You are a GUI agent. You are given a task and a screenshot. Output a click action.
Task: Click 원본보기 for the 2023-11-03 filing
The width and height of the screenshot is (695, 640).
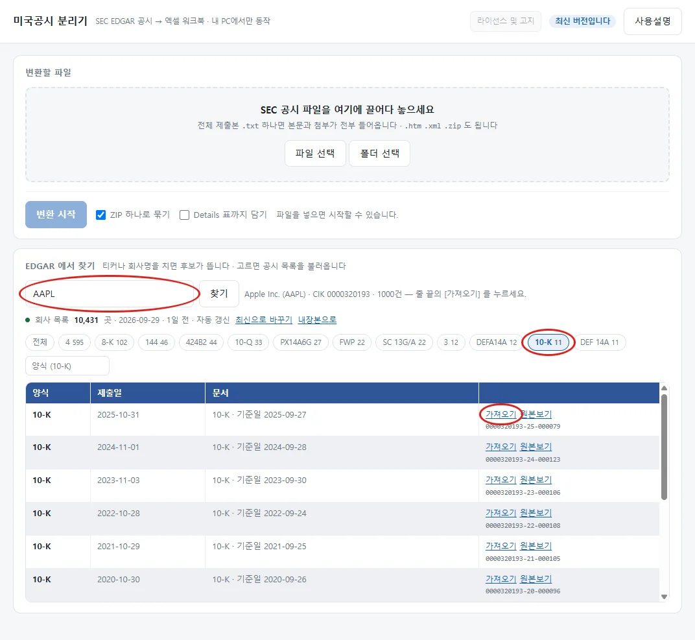click(536, 480)
